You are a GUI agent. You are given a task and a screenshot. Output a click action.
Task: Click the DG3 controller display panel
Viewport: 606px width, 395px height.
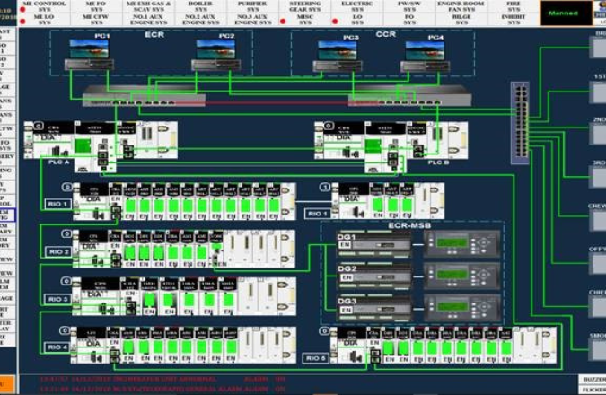(456, 304)
